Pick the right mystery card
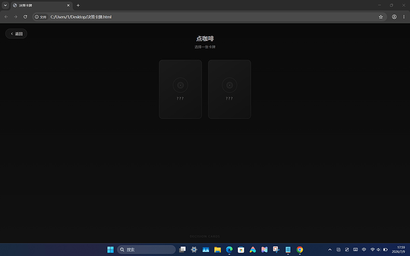 [229, 89]
